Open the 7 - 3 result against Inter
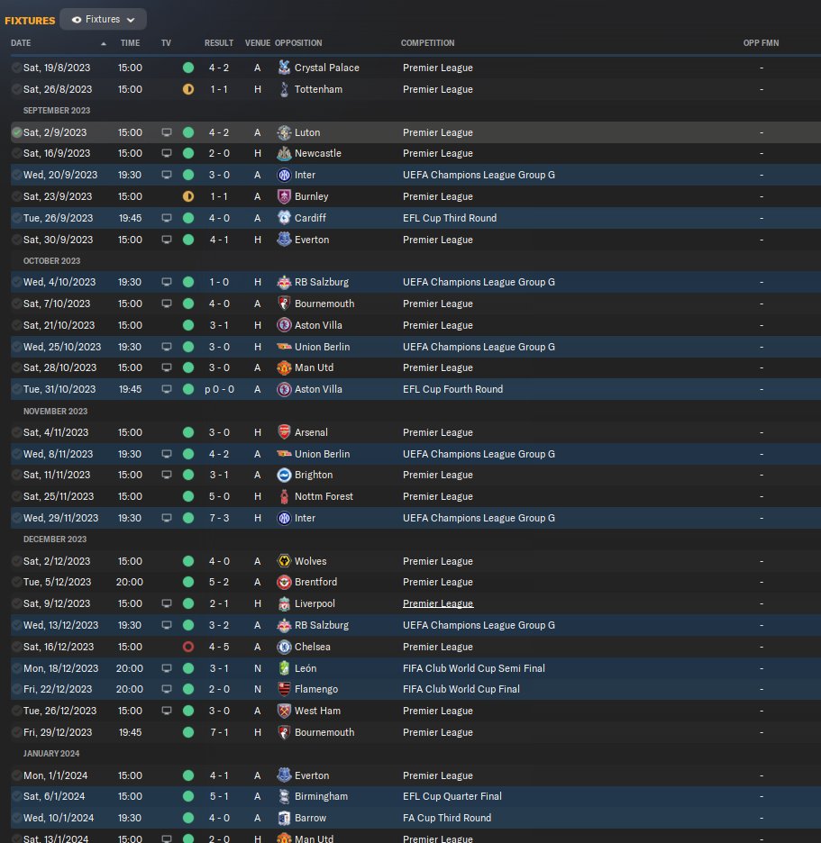Screen dimensions: 821x843 click(x=219, y=518)
